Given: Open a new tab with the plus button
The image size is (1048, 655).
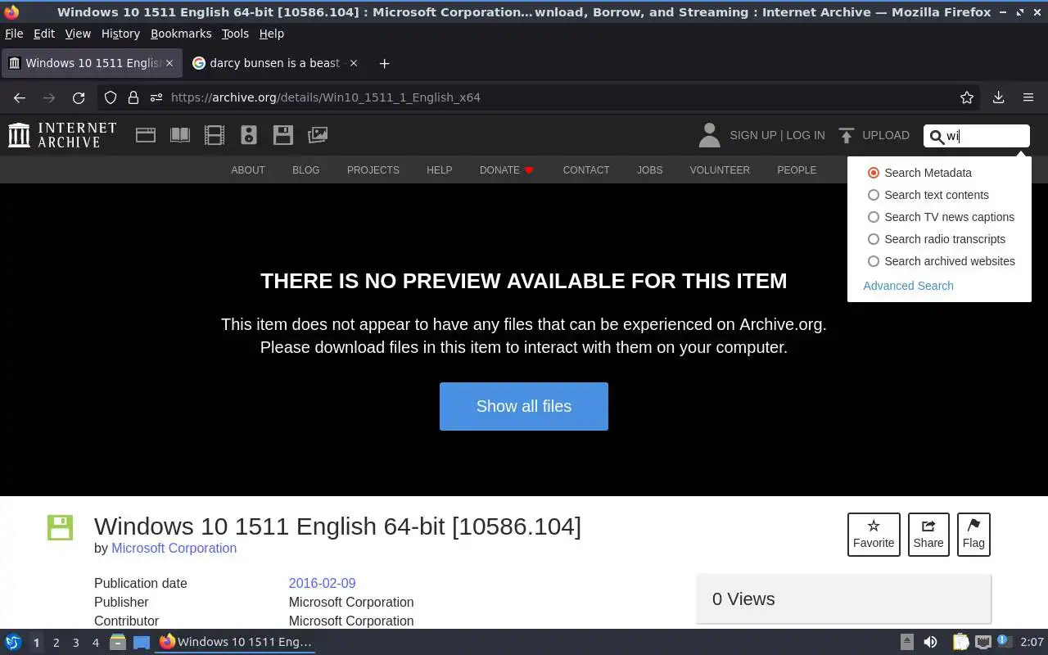Looking at the screenshot, I should 384,63.
